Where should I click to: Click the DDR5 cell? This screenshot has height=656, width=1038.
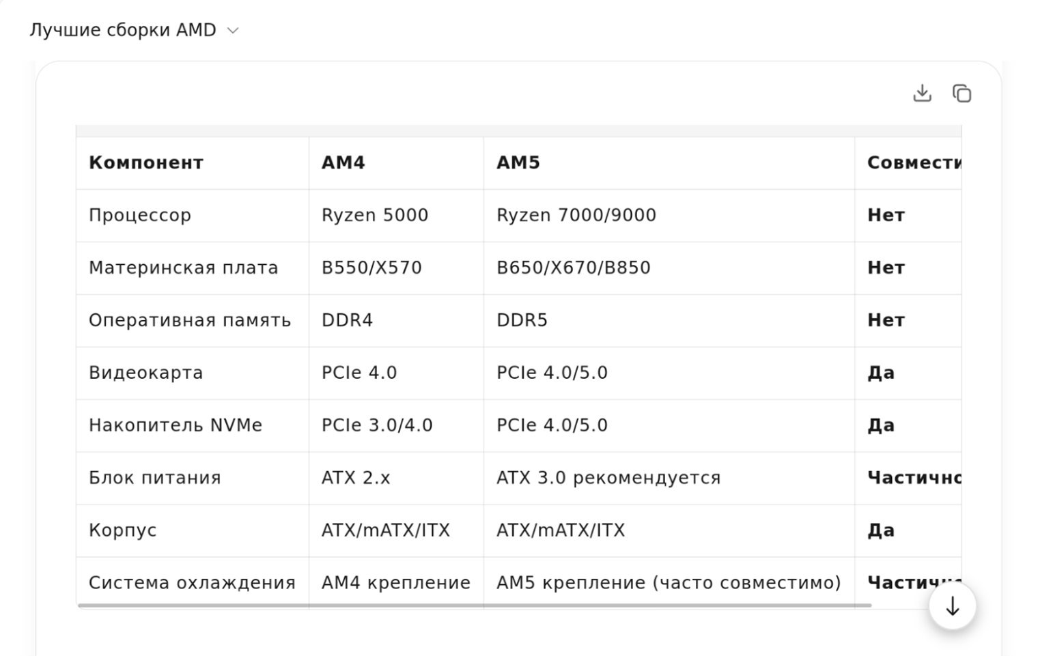(x=522, y=320)
